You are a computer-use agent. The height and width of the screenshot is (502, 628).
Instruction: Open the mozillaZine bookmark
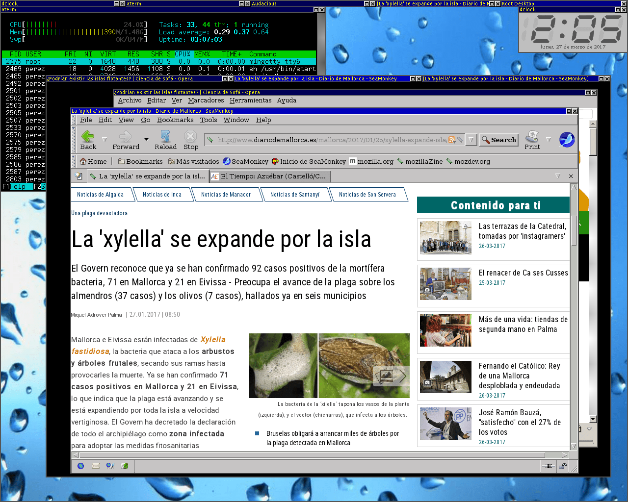420,161
